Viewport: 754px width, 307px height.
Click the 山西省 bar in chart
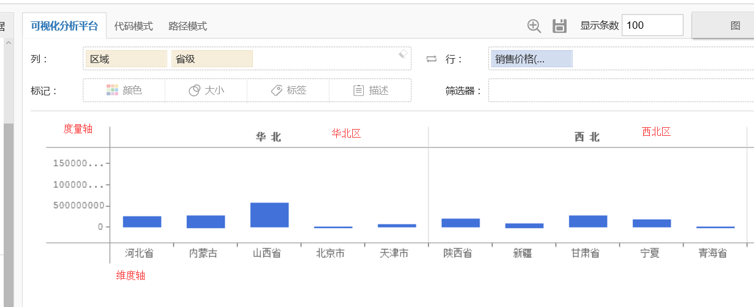270,215
